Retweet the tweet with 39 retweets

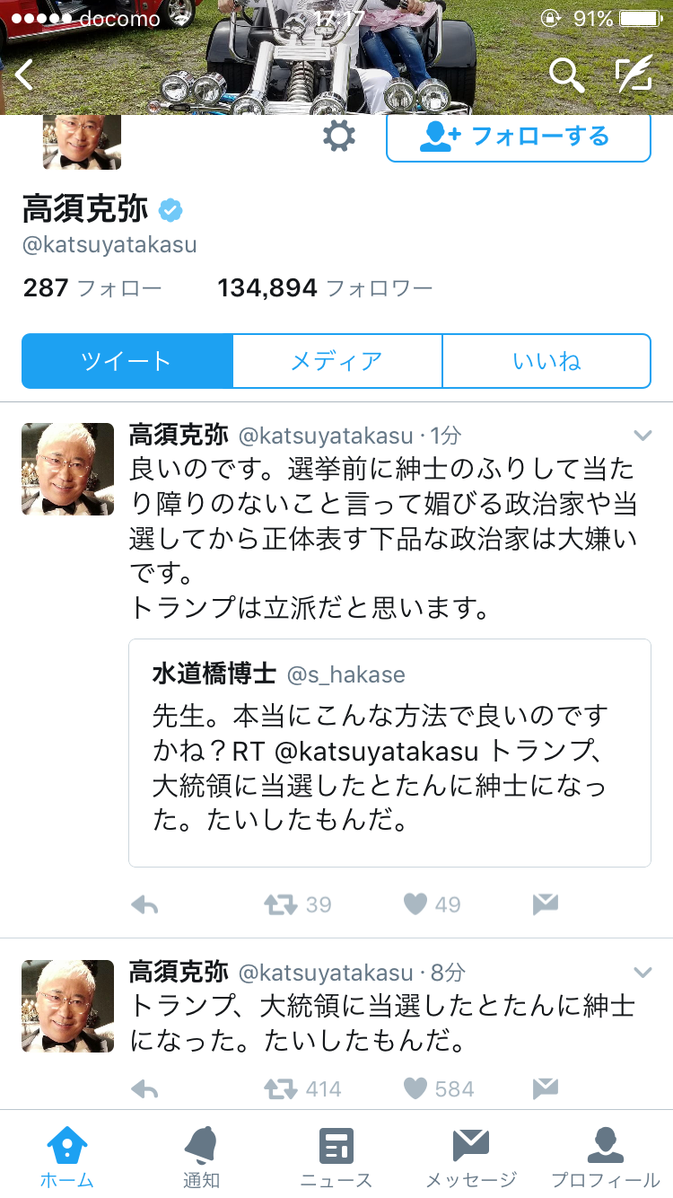click(x=281, y=904)
